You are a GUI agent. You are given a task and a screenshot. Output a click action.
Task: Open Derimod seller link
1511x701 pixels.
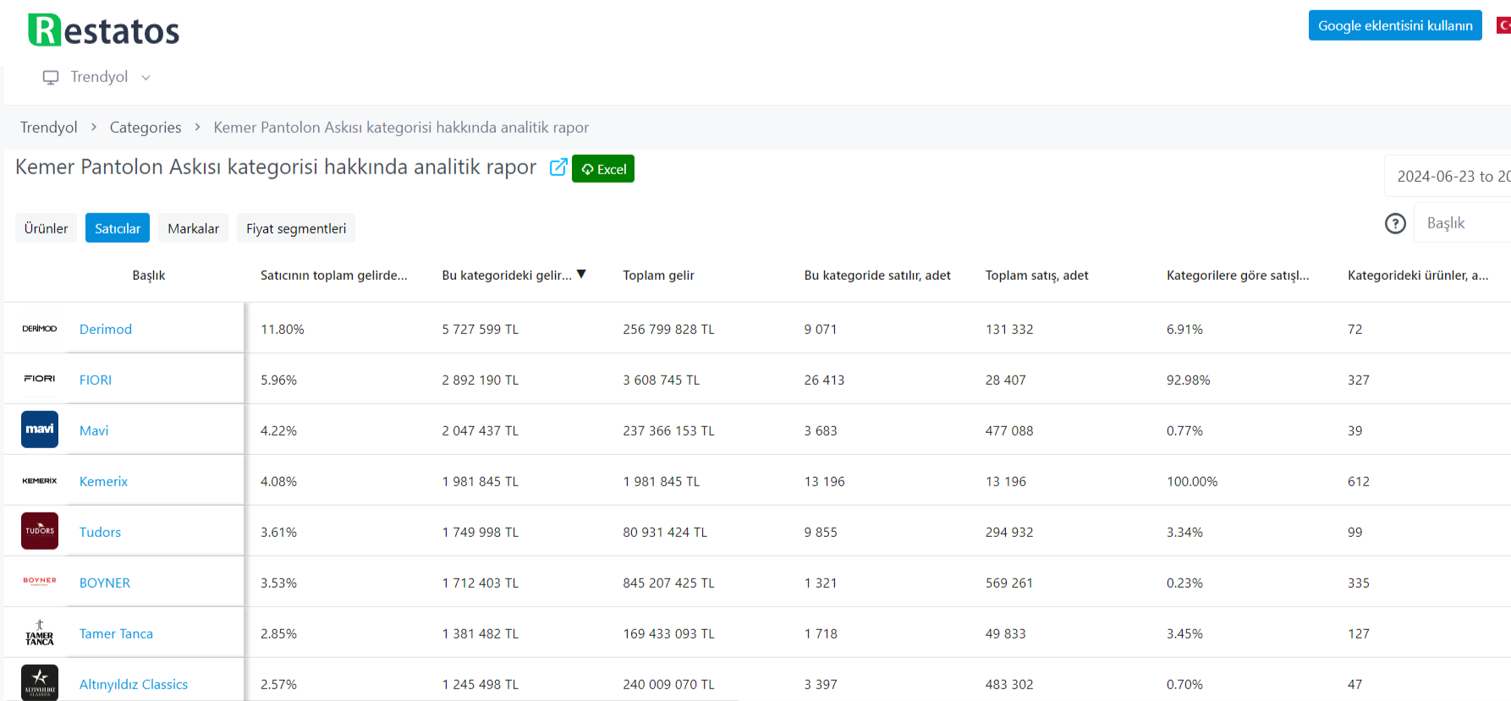coord(106,329)
